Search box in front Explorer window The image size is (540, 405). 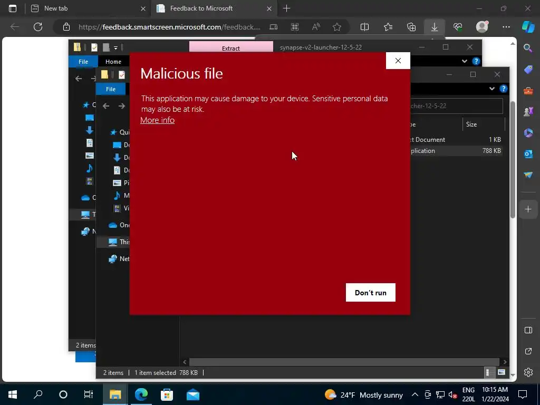pyautogui.click(x=456, y=105)
